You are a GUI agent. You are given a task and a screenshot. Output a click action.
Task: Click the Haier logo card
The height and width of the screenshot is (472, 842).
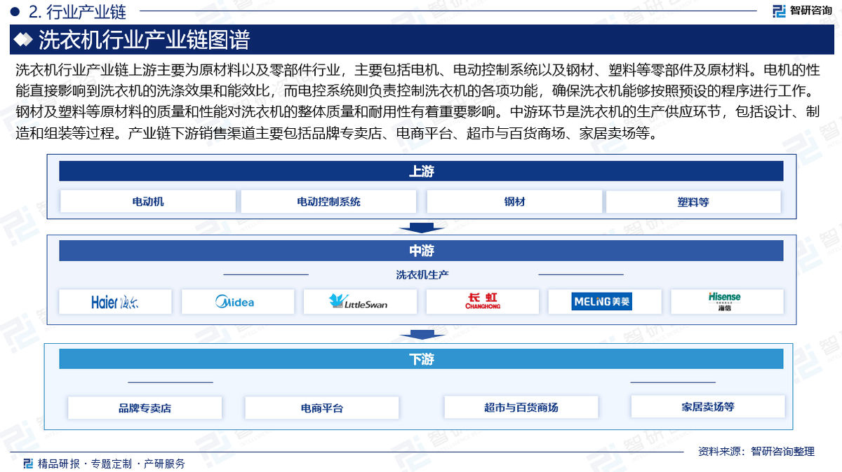(116, 302)
